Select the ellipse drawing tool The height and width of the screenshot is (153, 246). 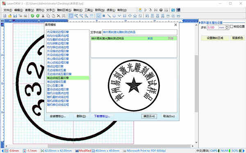click(x=114, y=16)
